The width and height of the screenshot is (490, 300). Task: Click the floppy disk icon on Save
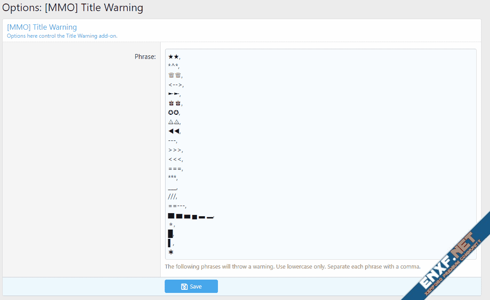point(184,287)
